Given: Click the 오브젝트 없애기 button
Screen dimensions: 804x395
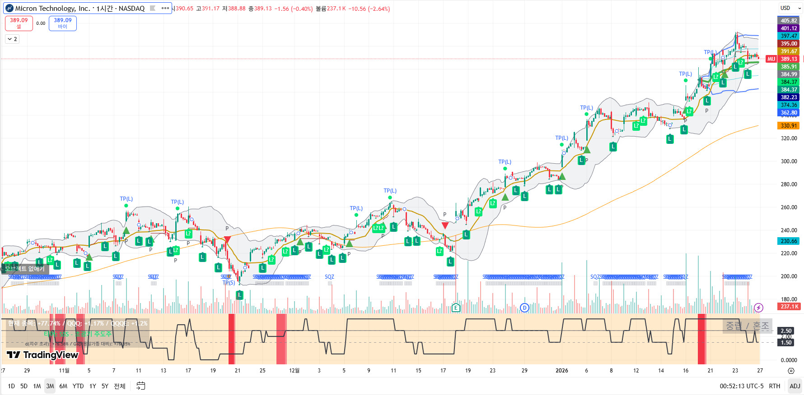Looking at the screenshot, I should pos(25,269).
